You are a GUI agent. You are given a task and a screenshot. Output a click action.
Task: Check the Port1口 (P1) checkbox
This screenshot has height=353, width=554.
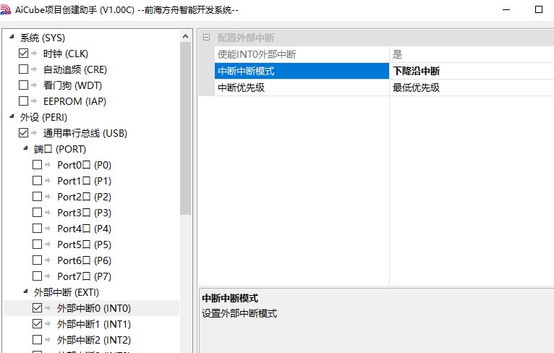tap(37, 181)
